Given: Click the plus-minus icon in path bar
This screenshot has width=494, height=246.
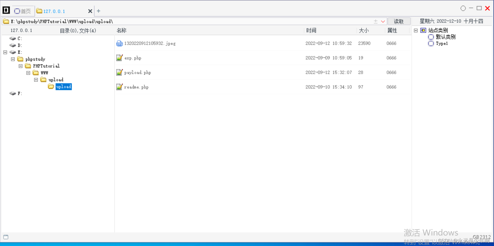Looking at the screenshot, I should click(x=375, y=21).
